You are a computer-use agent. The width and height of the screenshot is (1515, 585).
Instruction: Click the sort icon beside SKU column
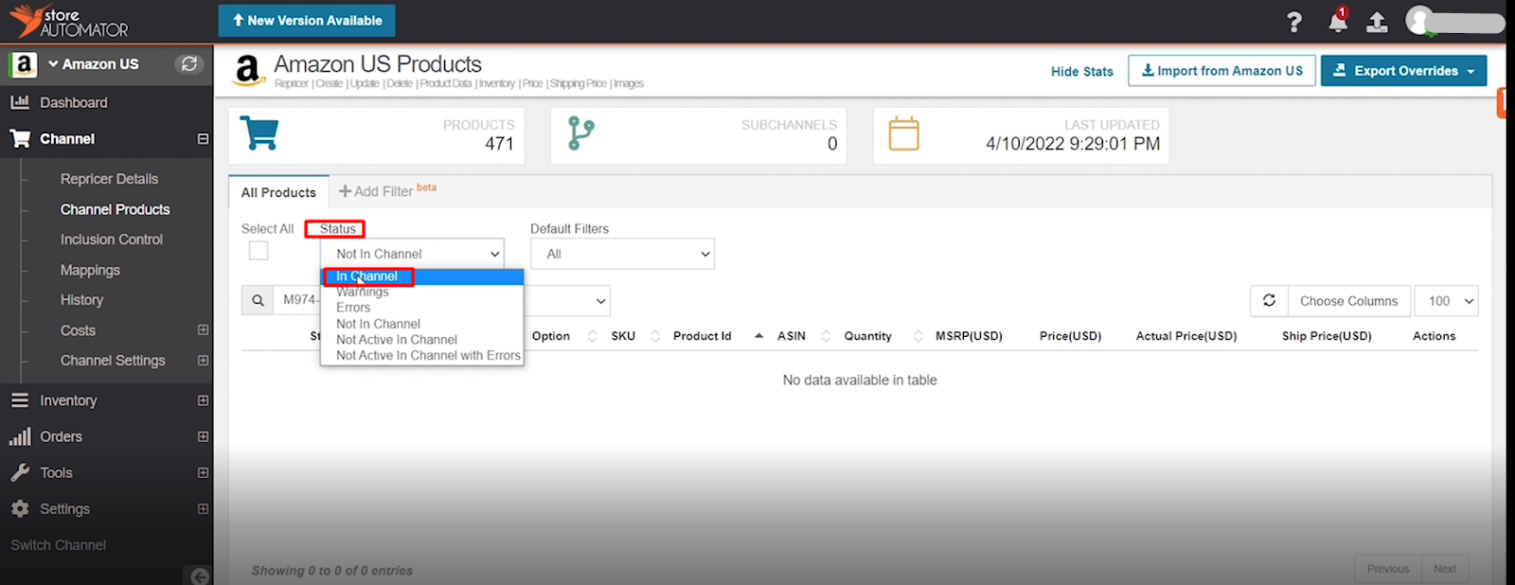(654, 336)
